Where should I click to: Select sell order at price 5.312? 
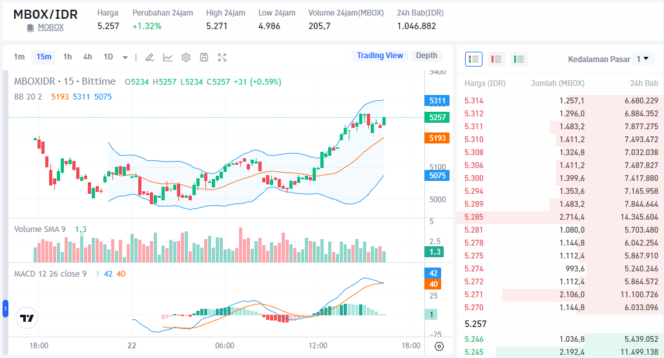pyautogui.click(x=560, y=114)
